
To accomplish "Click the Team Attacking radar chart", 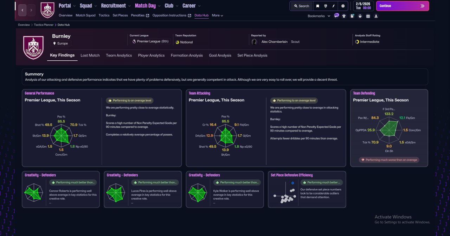I will (x=226, y=136).
